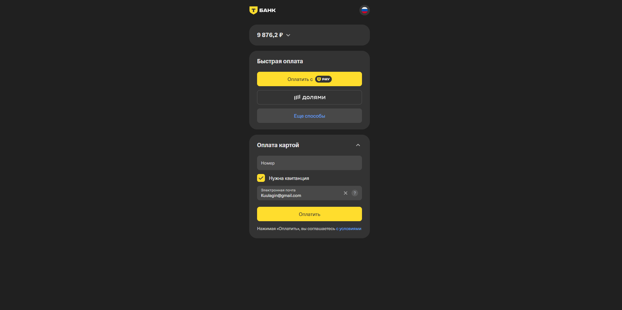The height and width of the screenshot is (310, 622).
Task: Expand order details chevron beside amount
Action: coord(288,35)
